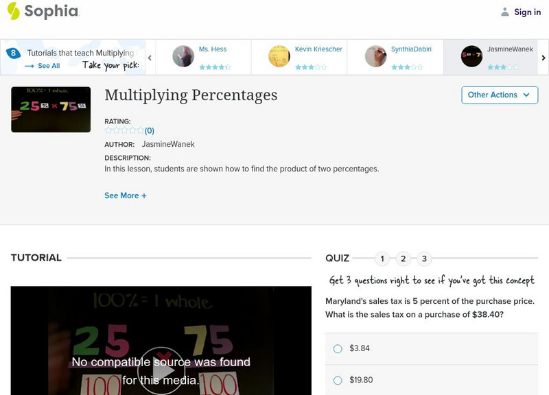Jump to quiz question 3
Image resolution: width=549 pixels, height=395 pixels.
point(423,259)
